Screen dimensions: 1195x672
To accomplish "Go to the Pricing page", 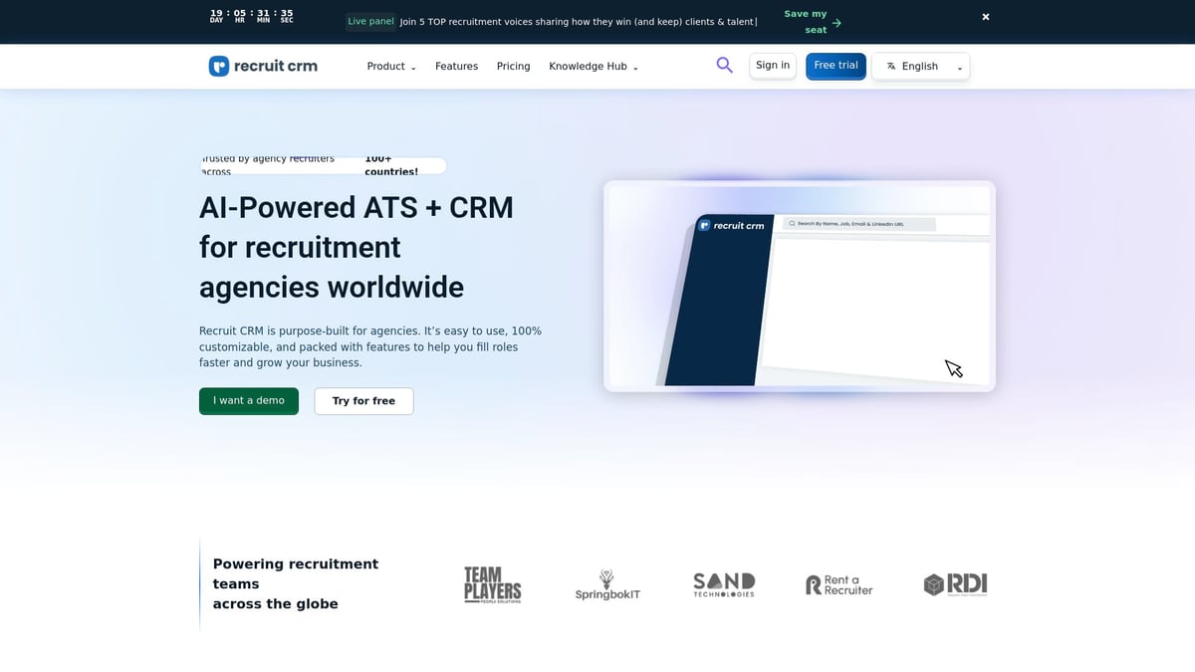I will pyautogui.click(x=513, y=66).
